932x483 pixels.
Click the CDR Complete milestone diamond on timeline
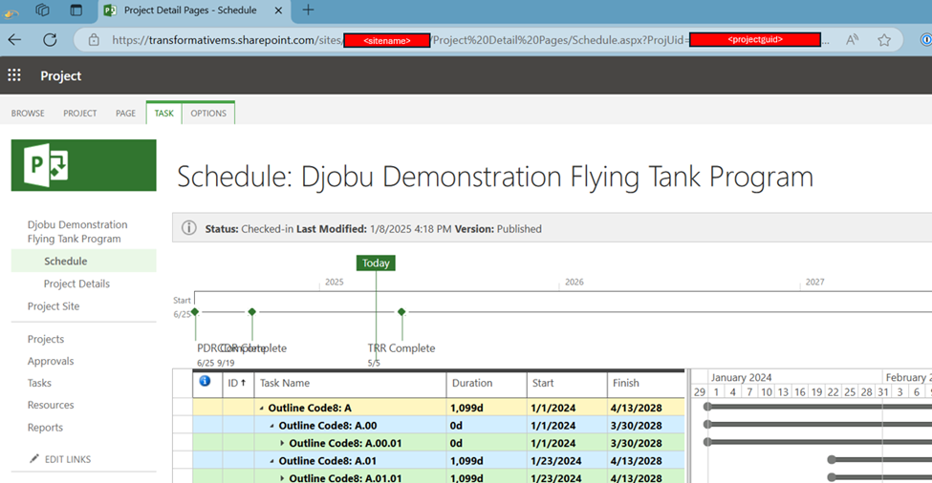[252, 311]
